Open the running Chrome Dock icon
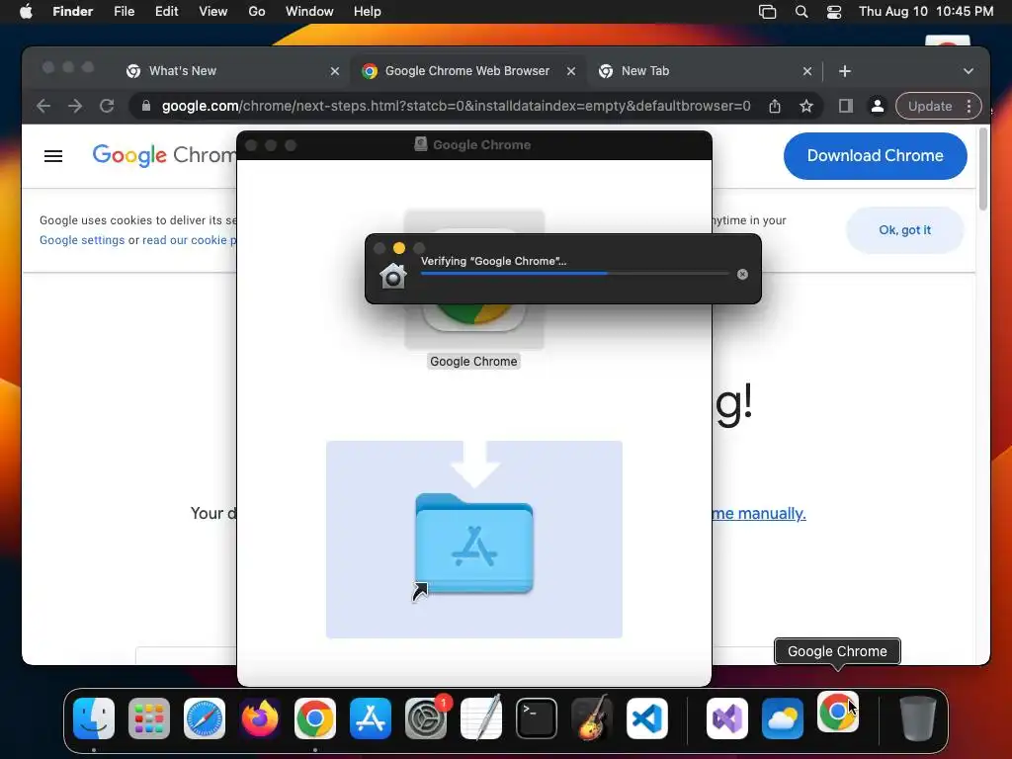The height and width of the screenshot is (759, 1012). click(x=315, y=718)
